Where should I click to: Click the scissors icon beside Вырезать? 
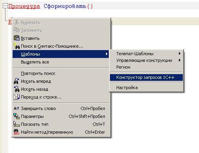click(x=17, y=22)
